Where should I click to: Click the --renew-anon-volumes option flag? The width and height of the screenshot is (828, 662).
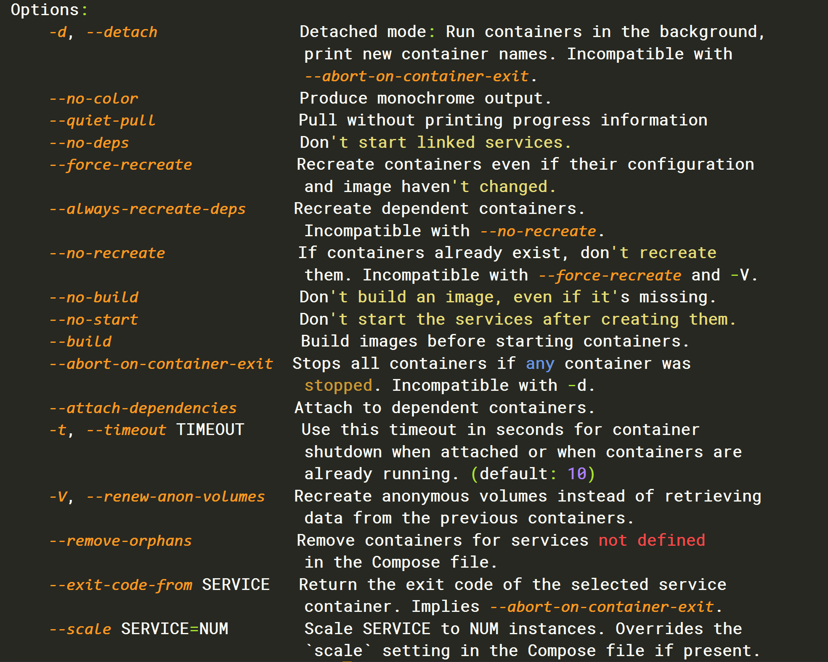coord(175,496)
